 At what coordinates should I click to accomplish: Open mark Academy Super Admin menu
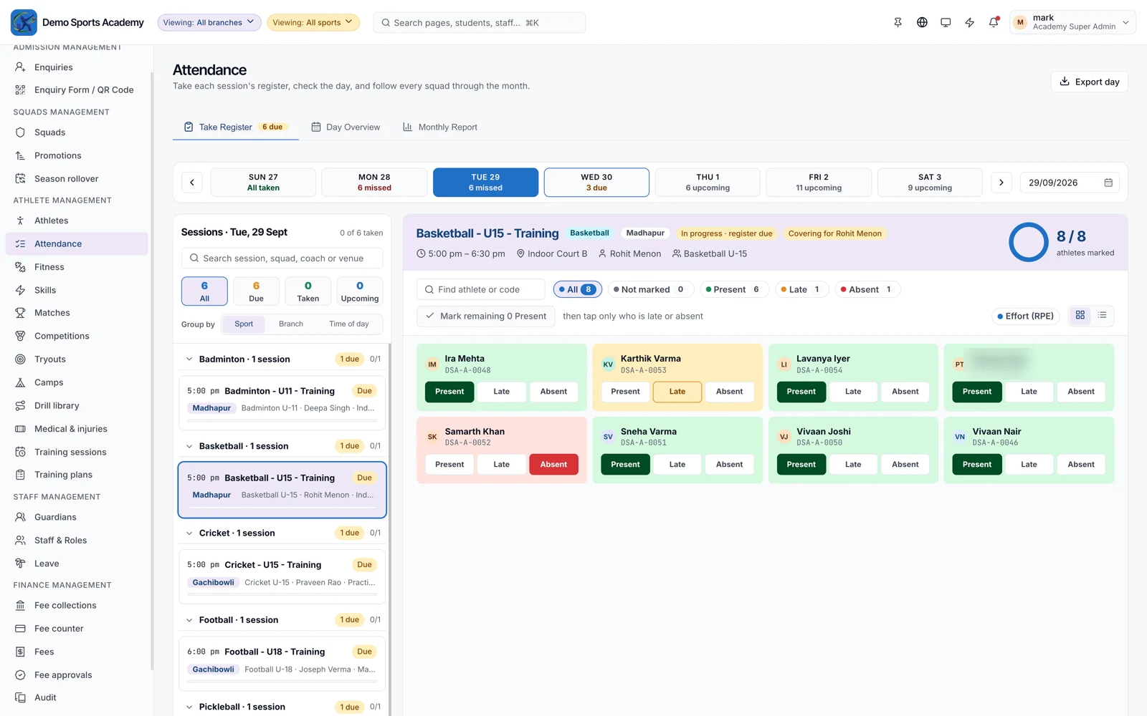click(1072, 22)
